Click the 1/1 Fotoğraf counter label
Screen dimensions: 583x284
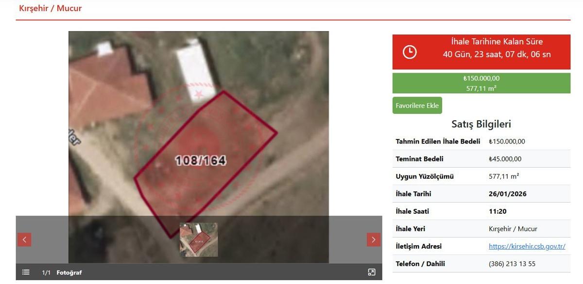point(62,272)
